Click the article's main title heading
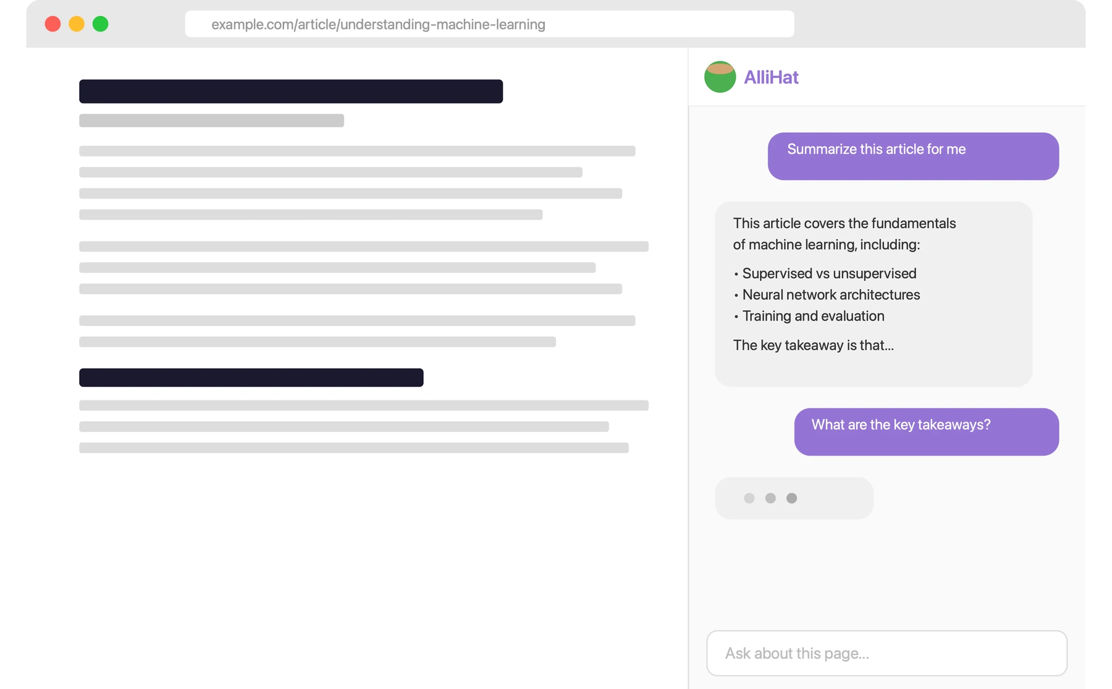Image resolution: width=1112 pixels, height=689 pixels. 291,91
